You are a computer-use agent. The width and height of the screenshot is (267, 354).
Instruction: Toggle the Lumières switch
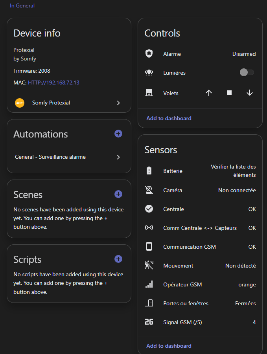pyautogui.click(x=247, y=73)
